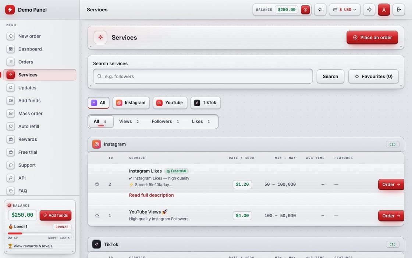The height and width of the screenshot is (258, 412).
Task: Filter by TikTok platform
Action: coord(206,103)
